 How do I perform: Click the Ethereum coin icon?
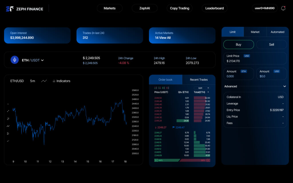[15, 60]
